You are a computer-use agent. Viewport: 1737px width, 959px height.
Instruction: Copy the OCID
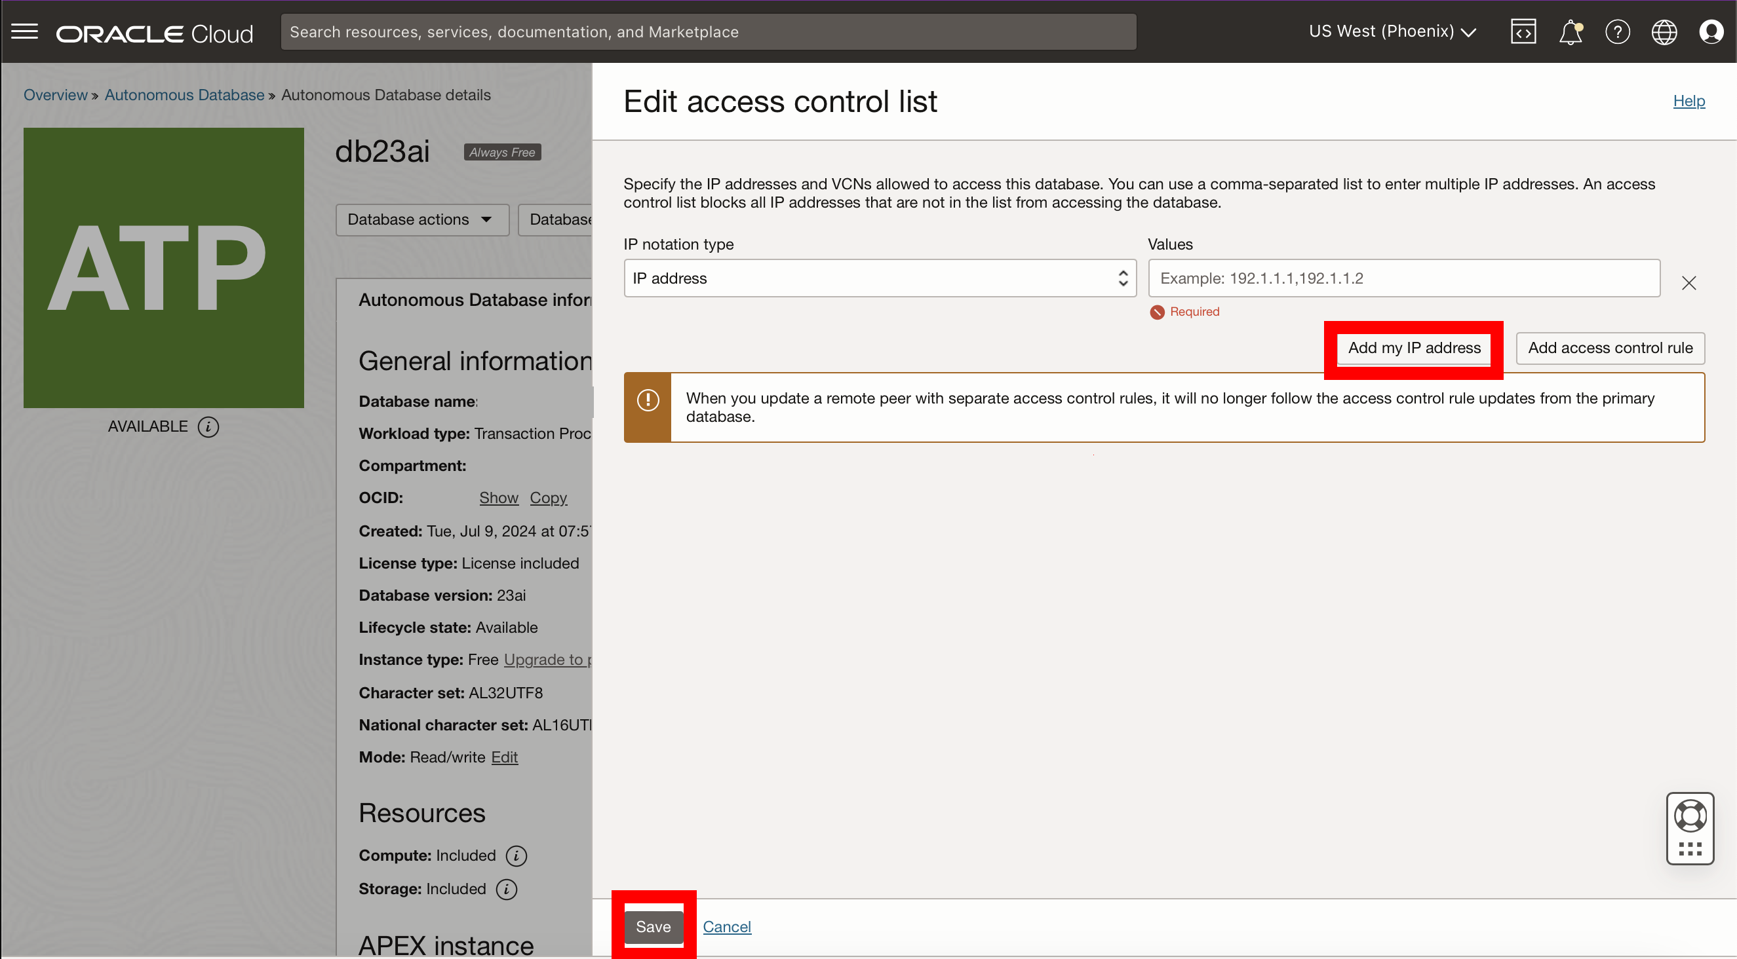click(x=548, y=498)
